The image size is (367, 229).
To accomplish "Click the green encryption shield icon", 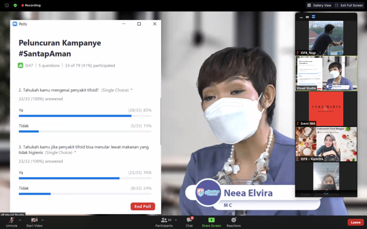I will [15, 5].
